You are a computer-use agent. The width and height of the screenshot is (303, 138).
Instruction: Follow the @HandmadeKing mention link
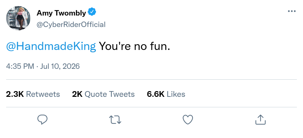point(51,46)
